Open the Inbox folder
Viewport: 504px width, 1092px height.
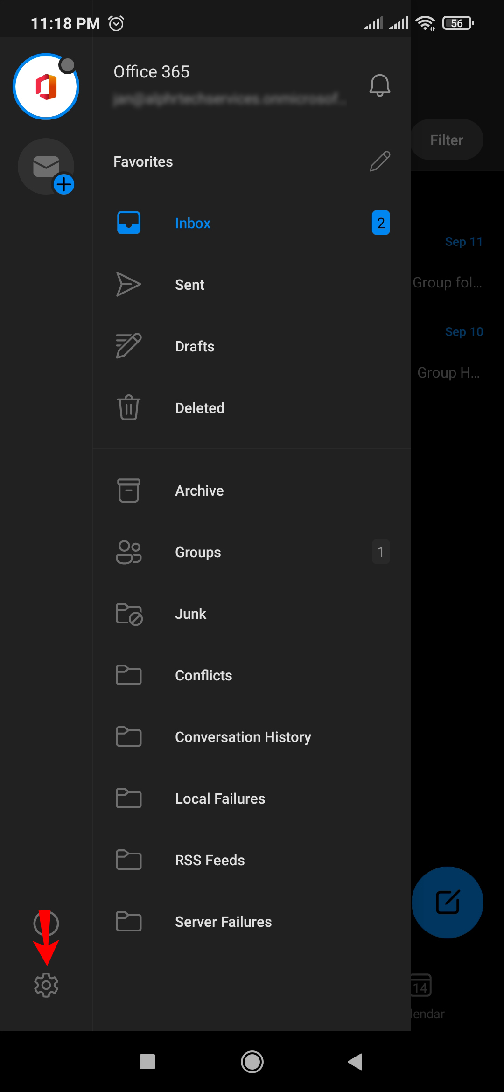tap(252, 223)
